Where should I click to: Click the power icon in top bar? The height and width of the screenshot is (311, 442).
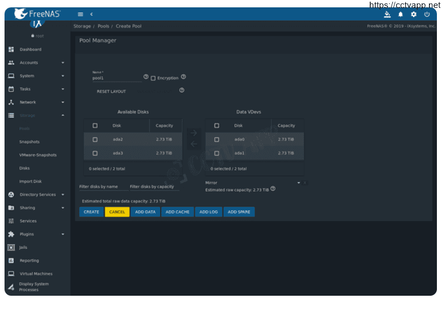coord(427,14)
